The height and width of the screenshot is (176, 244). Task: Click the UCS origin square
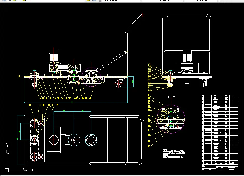click(x=7, y=170)
